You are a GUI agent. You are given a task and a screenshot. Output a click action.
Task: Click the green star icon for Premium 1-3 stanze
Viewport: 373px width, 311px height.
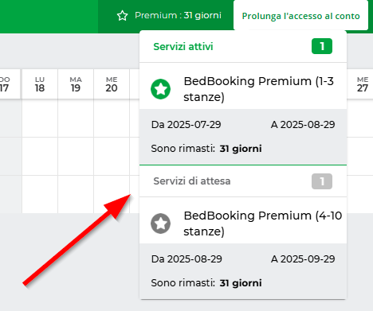[x=160, y=89]
